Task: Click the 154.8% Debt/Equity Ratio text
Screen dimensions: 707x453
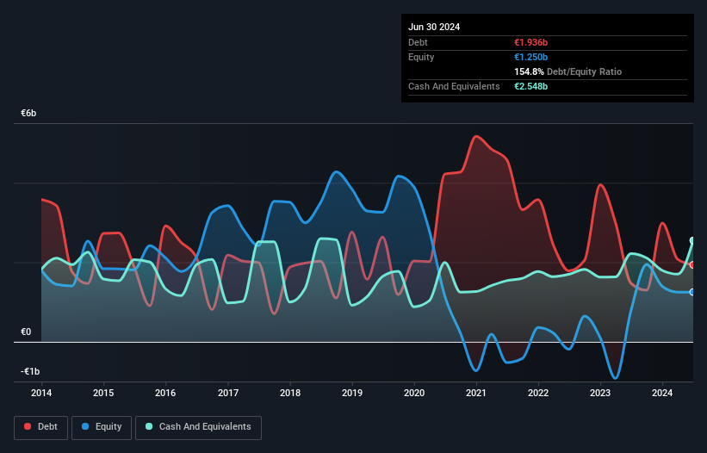Action: click(567, 71)
